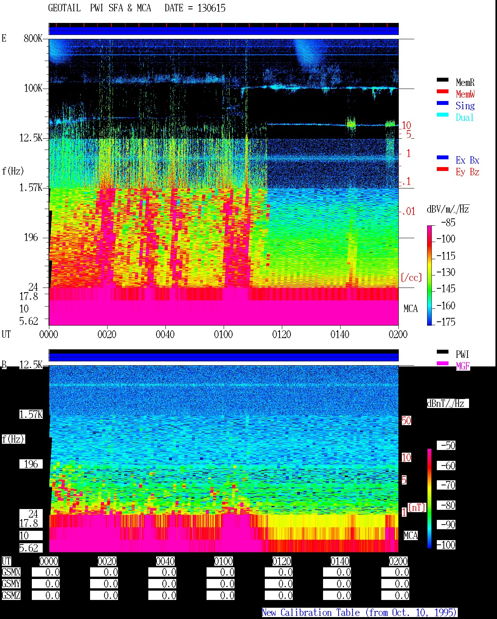This screenshot has width=497, height=619.
Task: Click the MCA label beside B panel
Action: 410,535
